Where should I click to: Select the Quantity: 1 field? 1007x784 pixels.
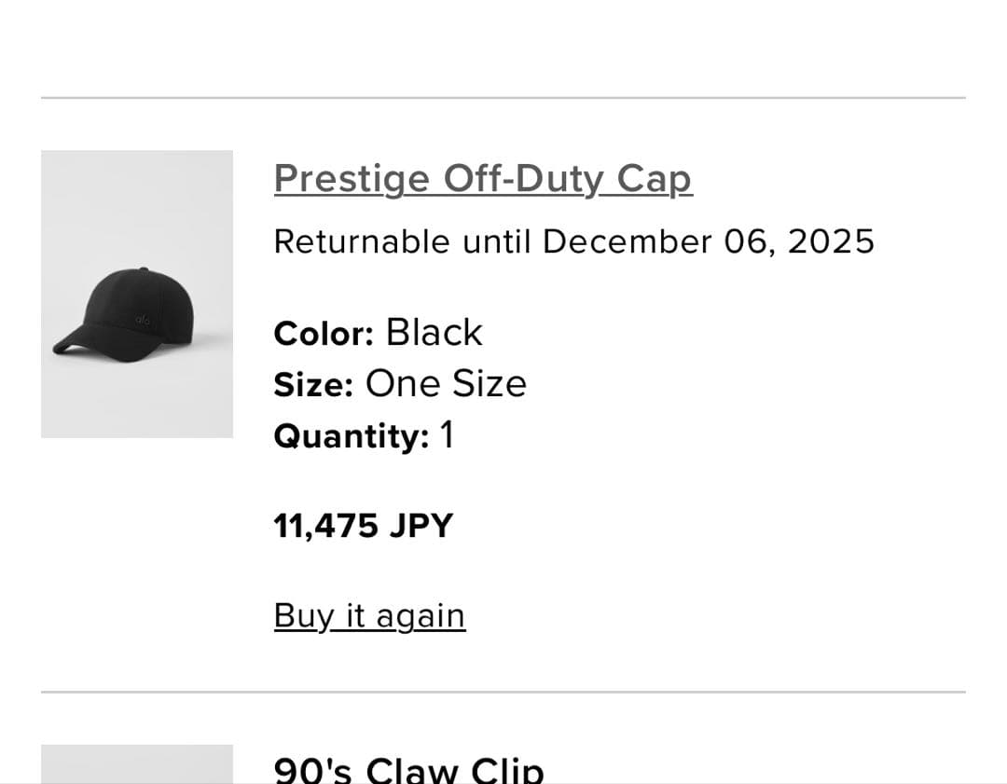click(363, 433)
